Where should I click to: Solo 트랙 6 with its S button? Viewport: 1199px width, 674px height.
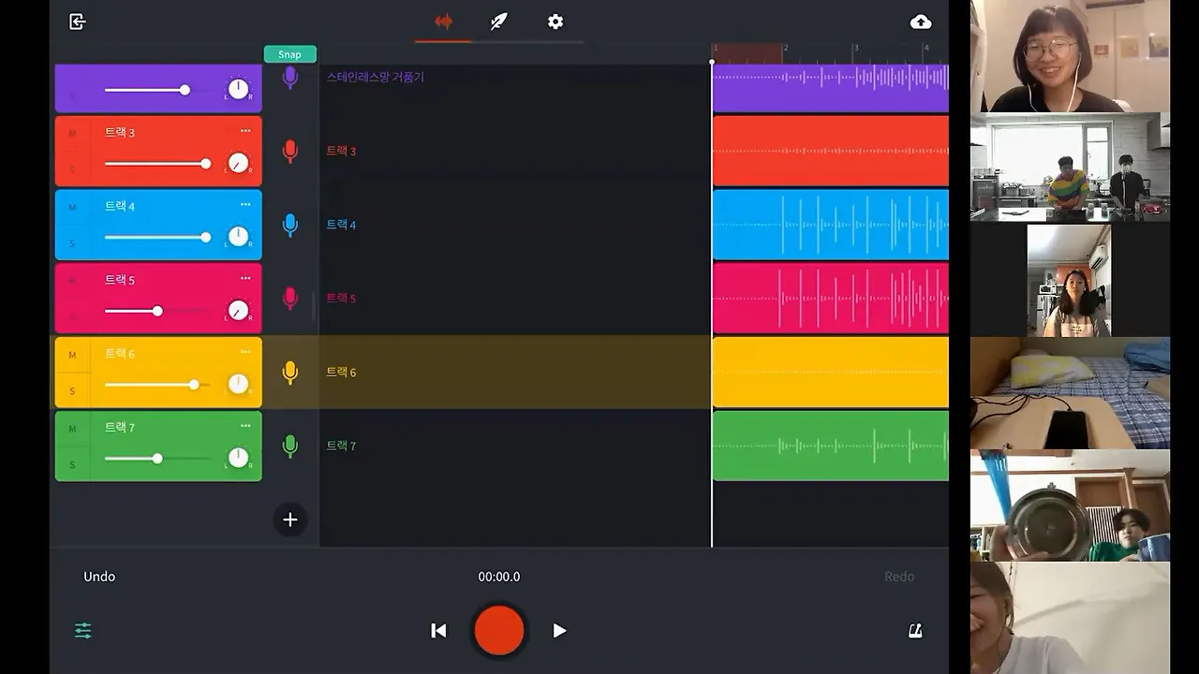(72, 390)
